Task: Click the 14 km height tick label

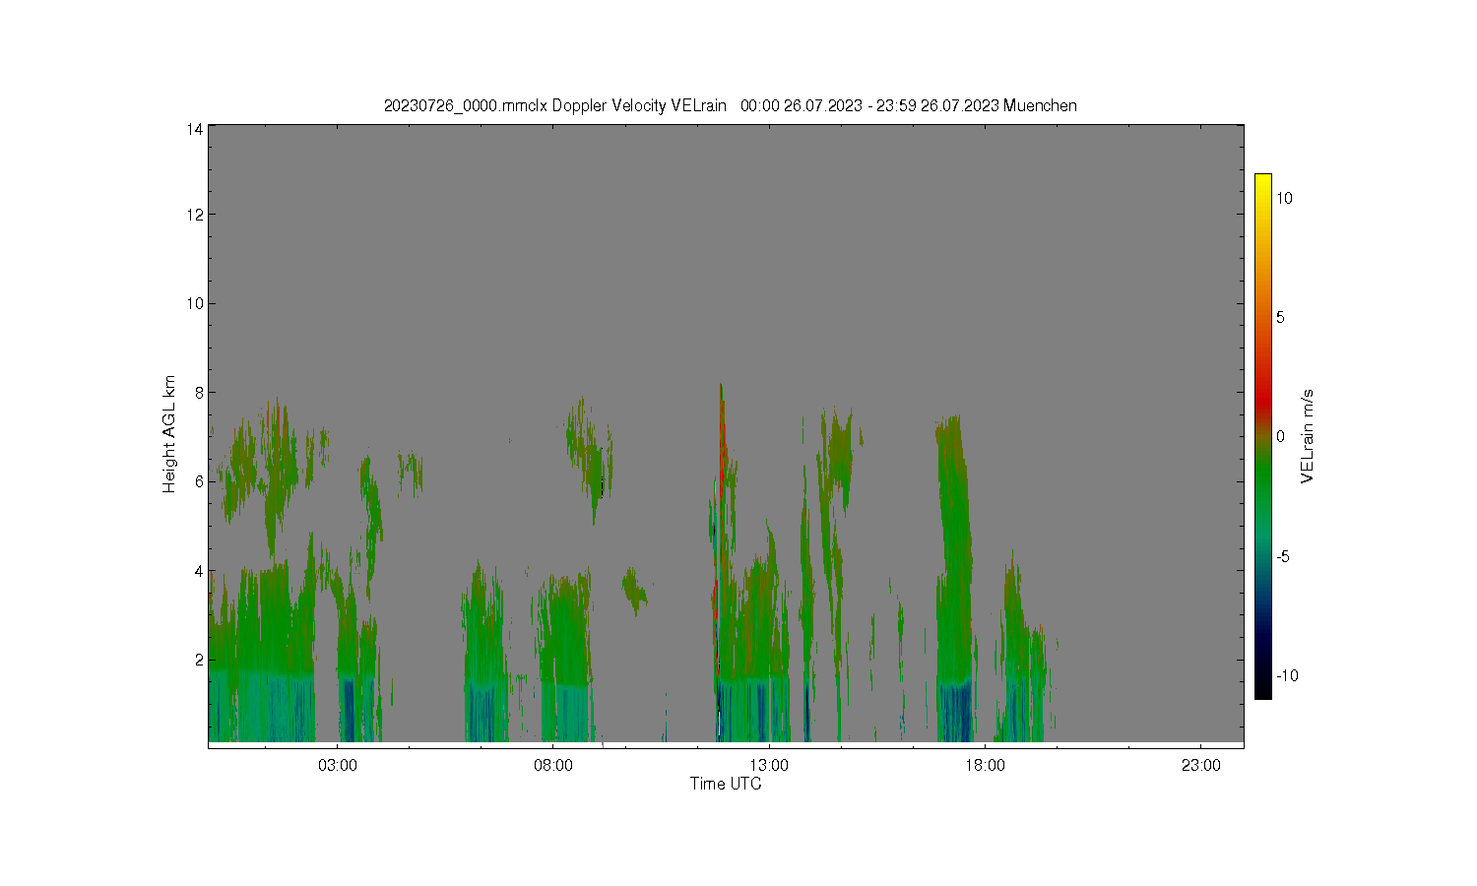Action: (195, 129)
